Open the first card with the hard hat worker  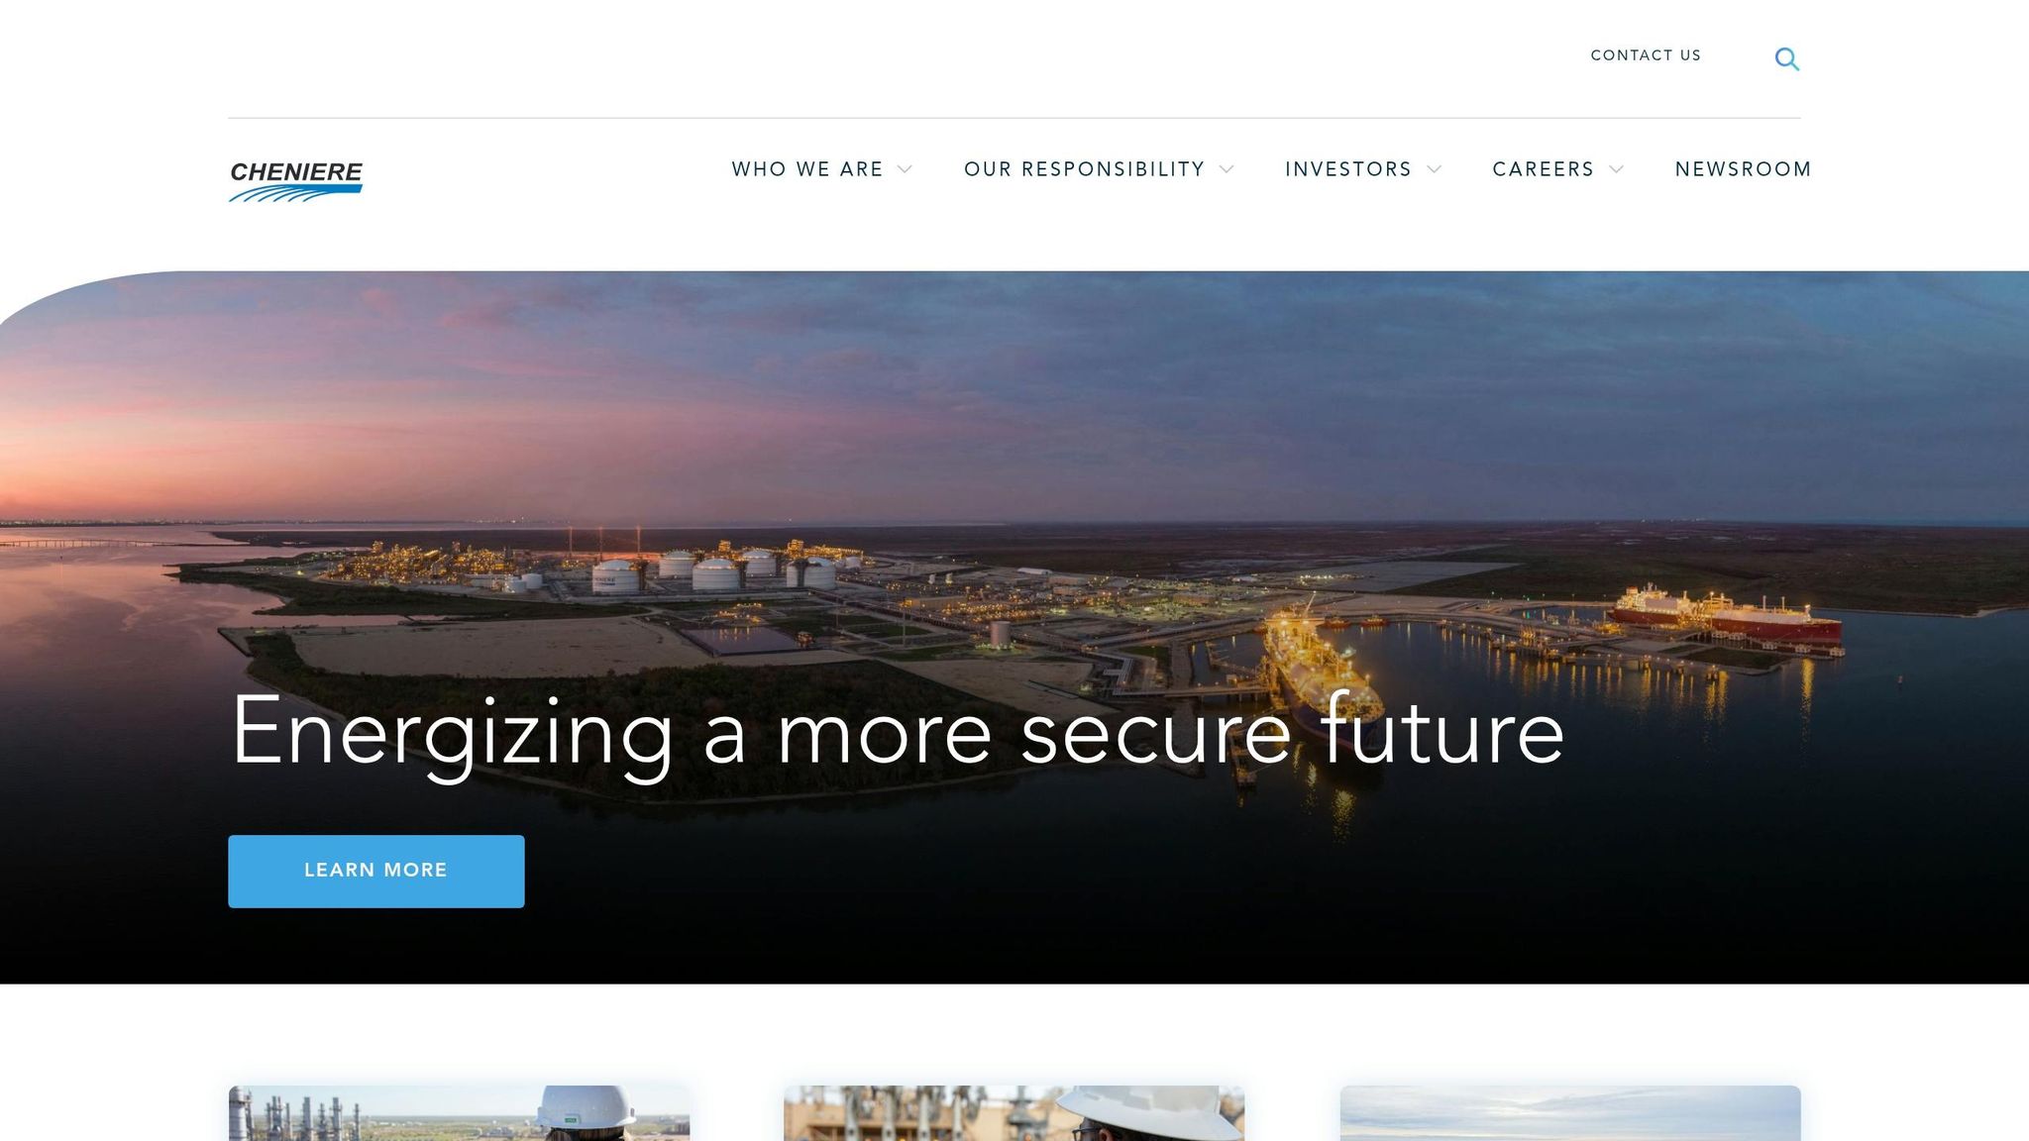459,1113
